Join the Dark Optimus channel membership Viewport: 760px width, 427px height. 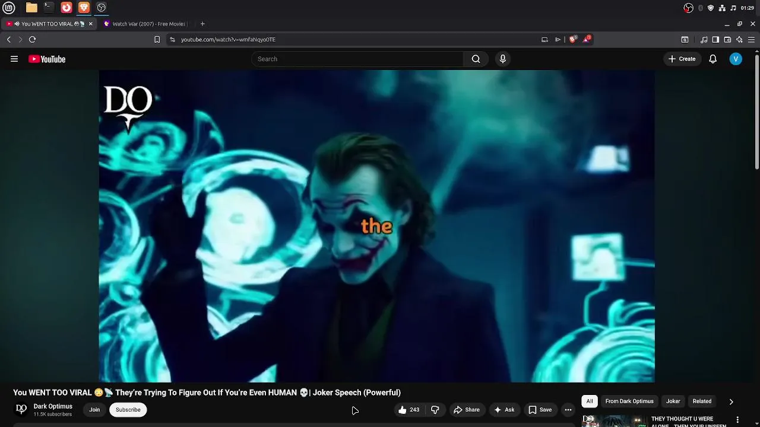tap(94, 409)
